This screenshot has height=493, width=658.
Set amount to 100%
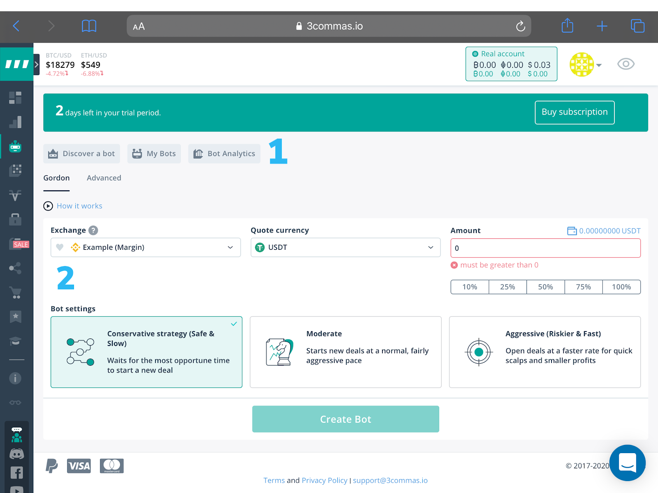(621, 287)
